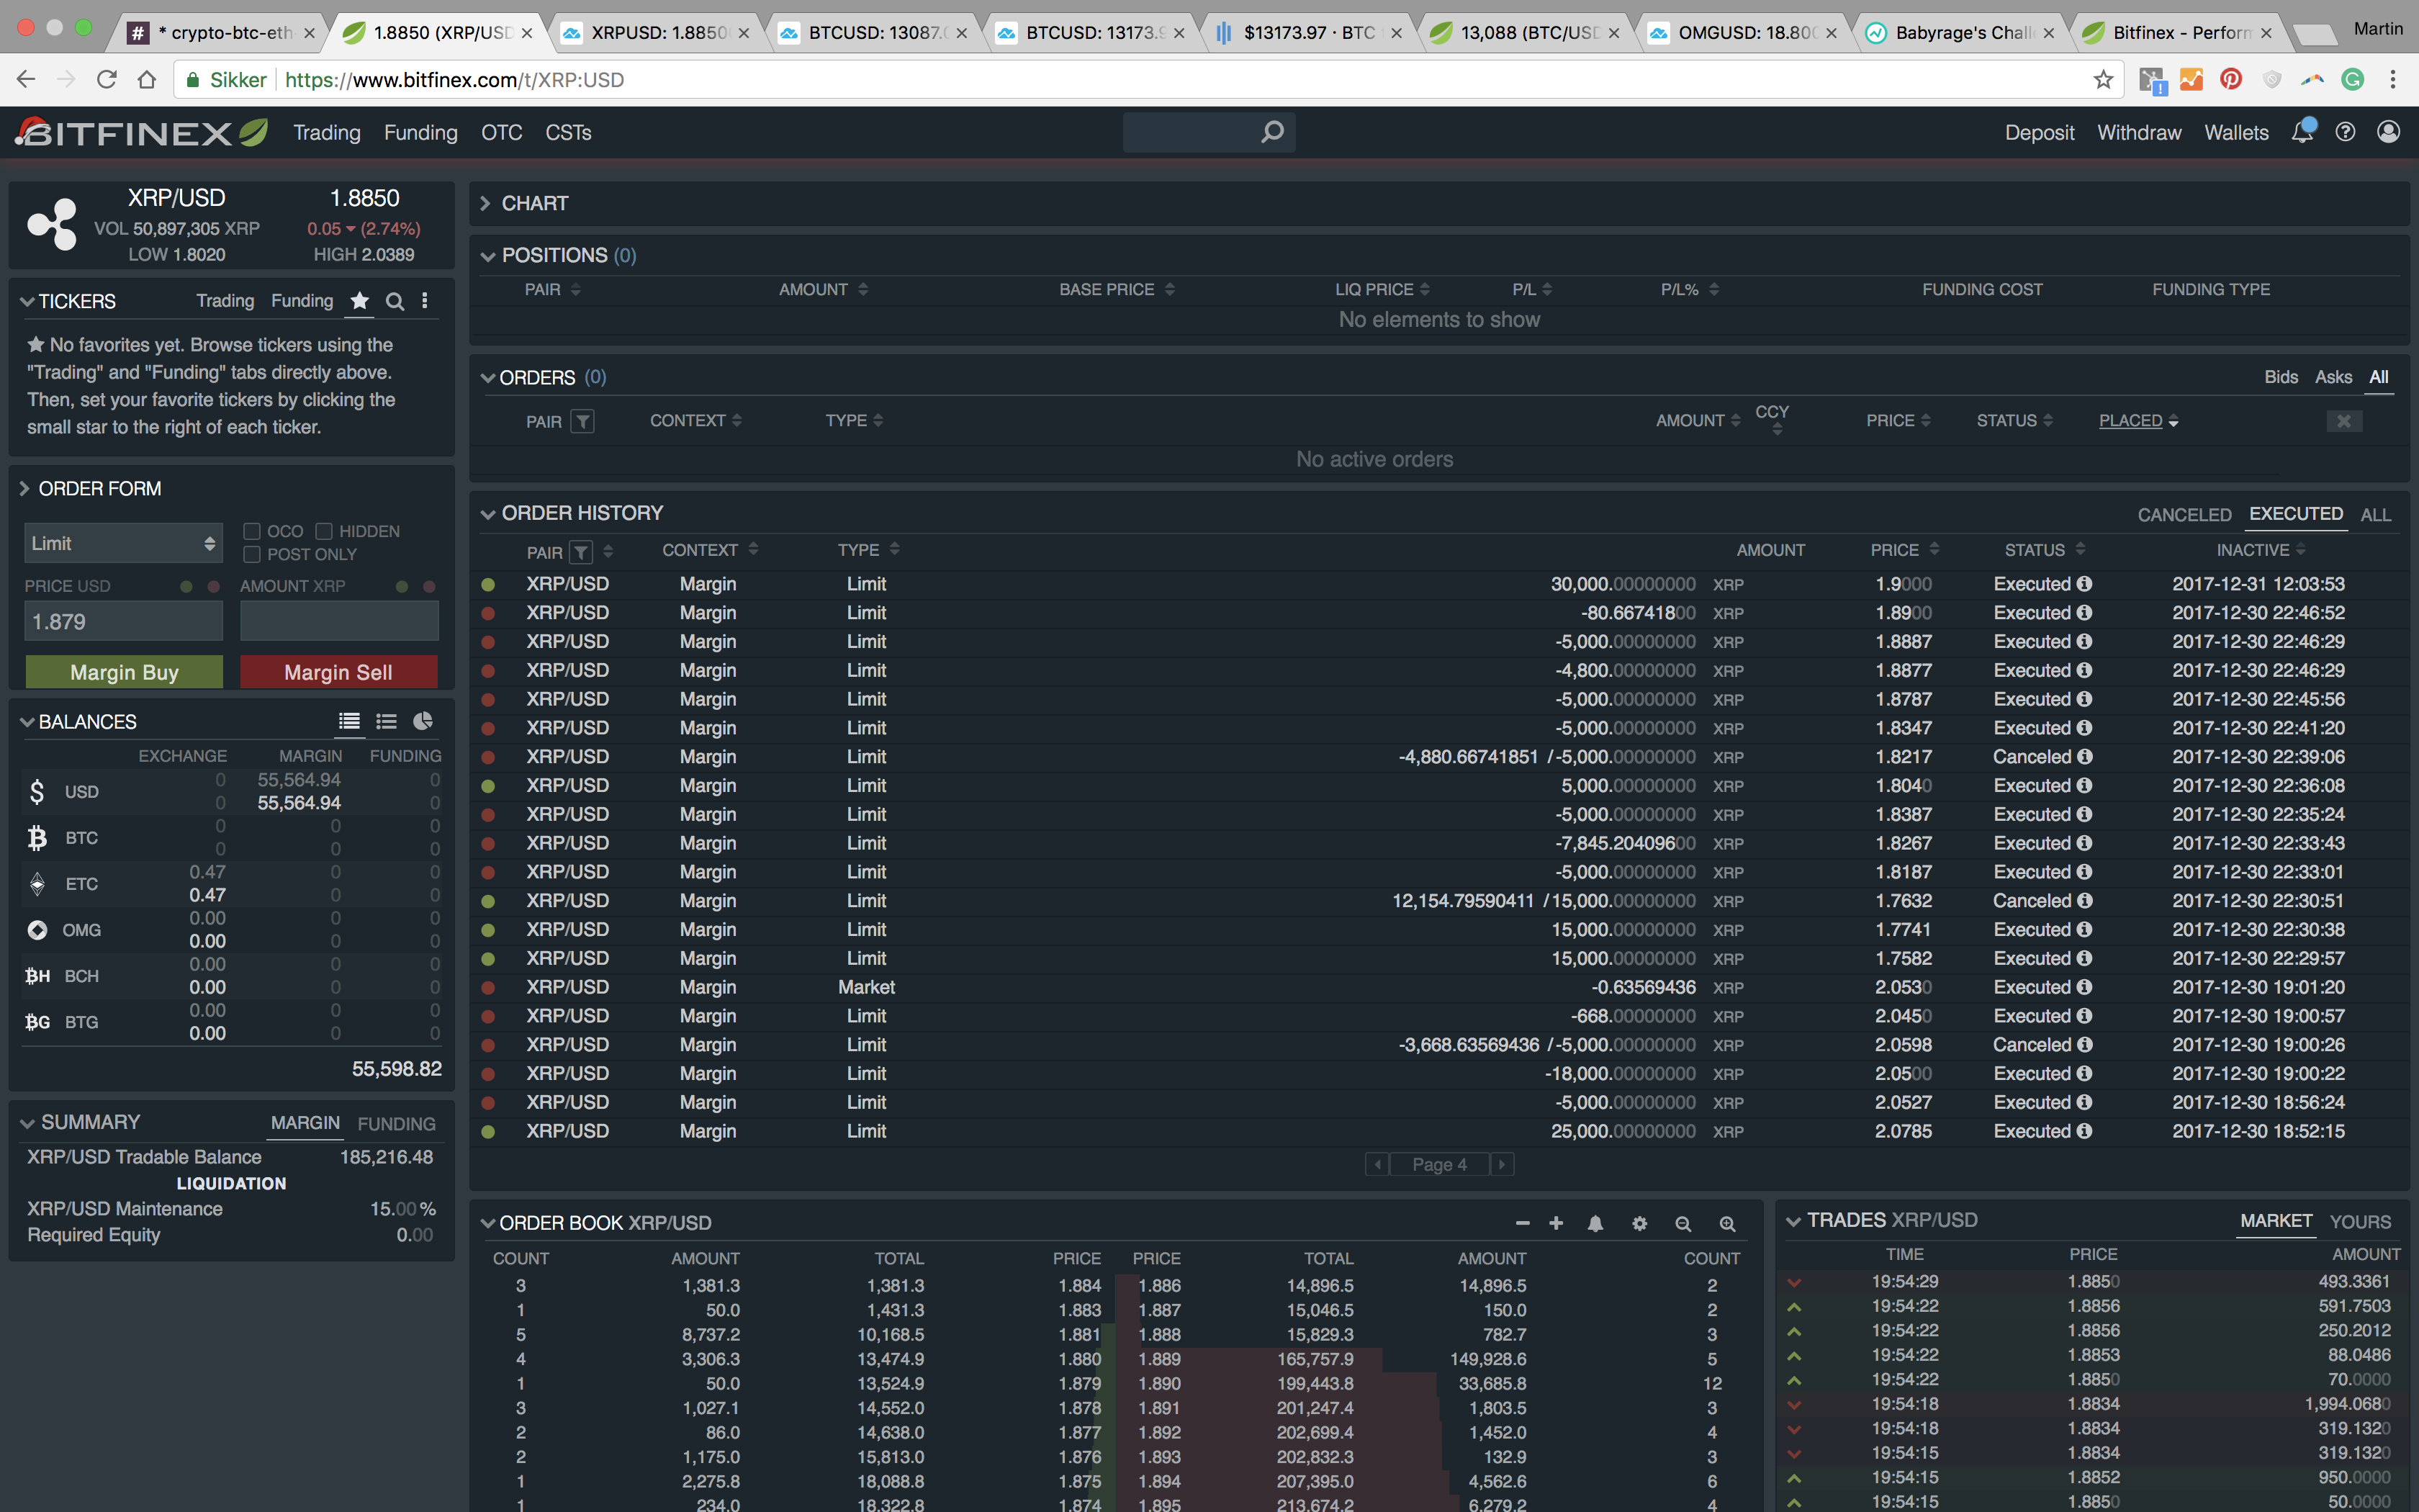Image resolution: width=2419 pixels, height=1512 pixels.
Task: Open notifications bell in header
Action: (x=2302, y=132)
